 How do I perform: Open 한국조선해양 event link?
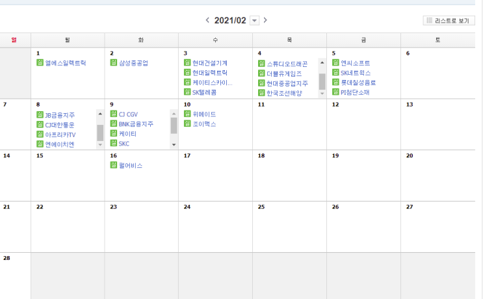pyautogui.click(x=284, y=94)
